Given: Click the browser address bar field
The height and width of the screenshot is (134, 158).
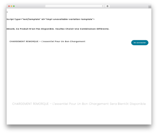Looking at the screenshot, I should click(x=75, y=6).
